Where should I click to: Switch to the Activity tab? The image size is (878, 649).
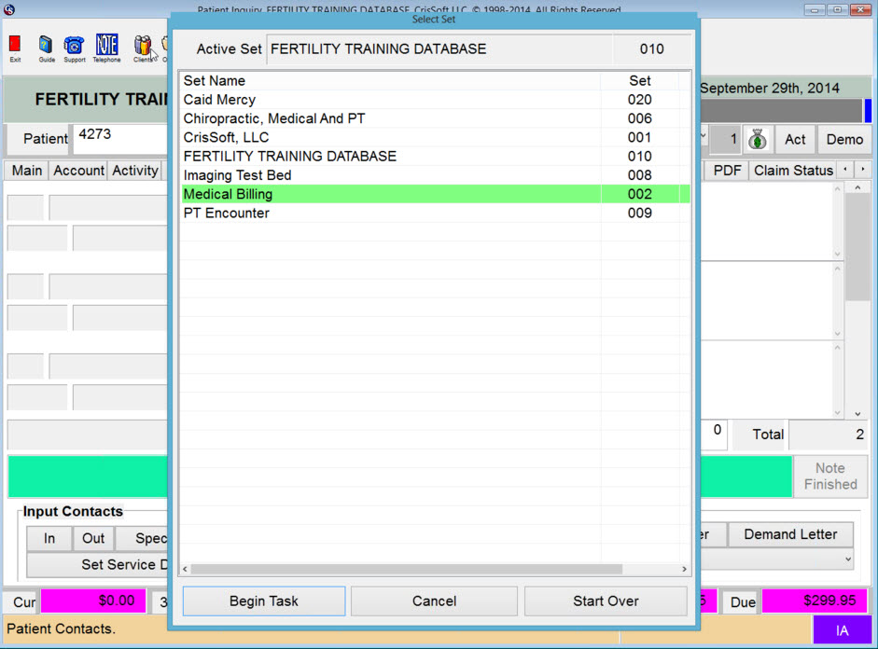point(134,170)
